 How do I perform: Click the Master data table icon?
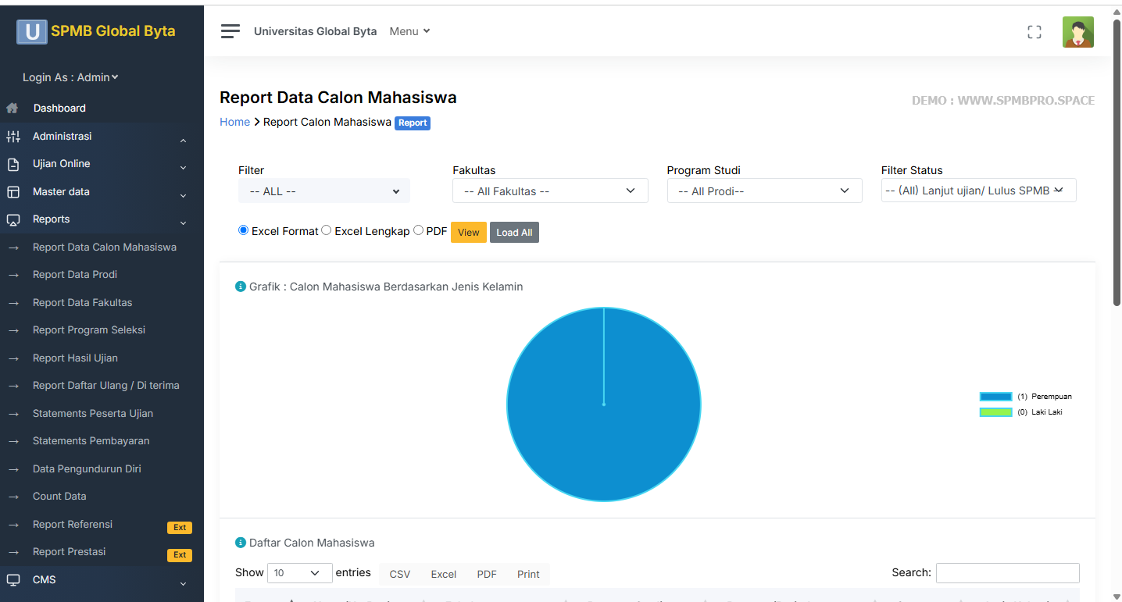(13, 192)
